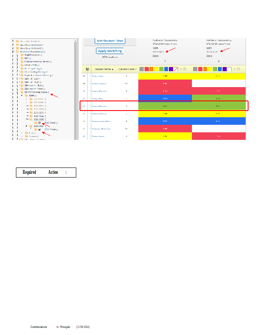Image resolution: width=259 pixels, height=335 pixels.
Task: Pick the white swatch in column 2
Action: point(230,69)
